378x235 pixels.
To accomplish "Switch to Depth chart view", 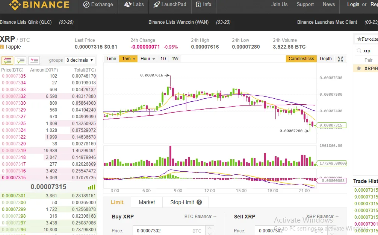I will coord(326,59).
